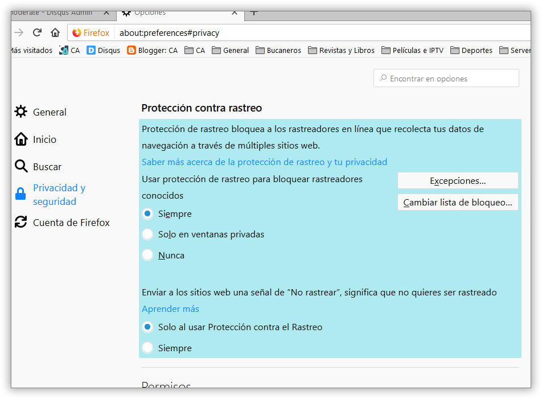Viewport: 542px width, 399px height.
Task: Open the Disqus bookmark
Action: click(x=104, y=51)
